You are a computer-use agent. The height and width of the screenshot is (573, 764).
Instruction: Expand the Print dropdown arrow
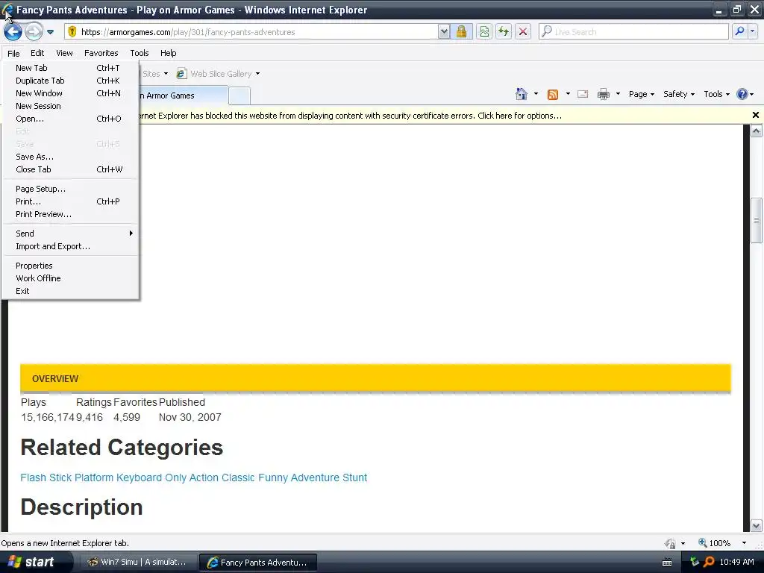618,94
